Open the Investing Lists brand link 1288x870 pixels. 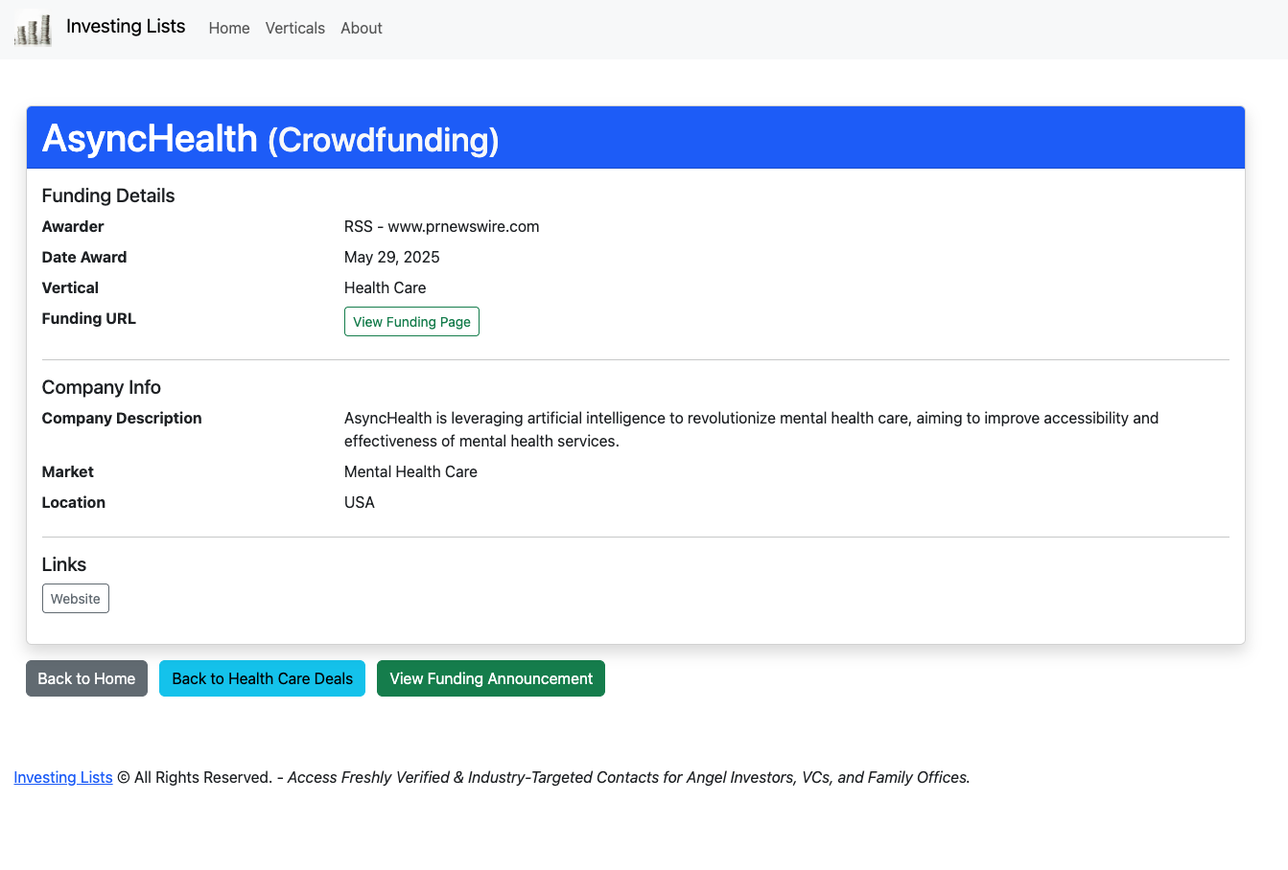point(126,27)
